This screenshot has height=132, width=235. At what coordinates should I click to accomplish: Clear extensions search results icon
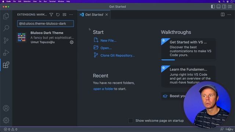(65, 15)
